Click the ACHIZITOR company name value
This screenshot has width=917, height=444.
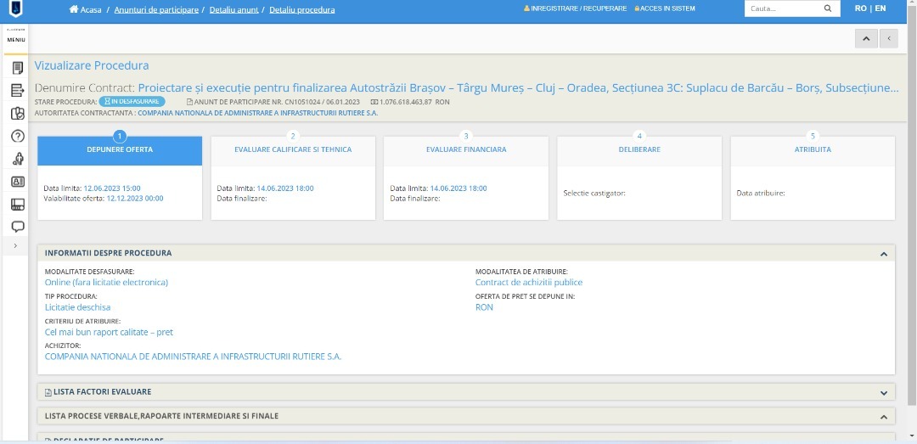[193, 356]
